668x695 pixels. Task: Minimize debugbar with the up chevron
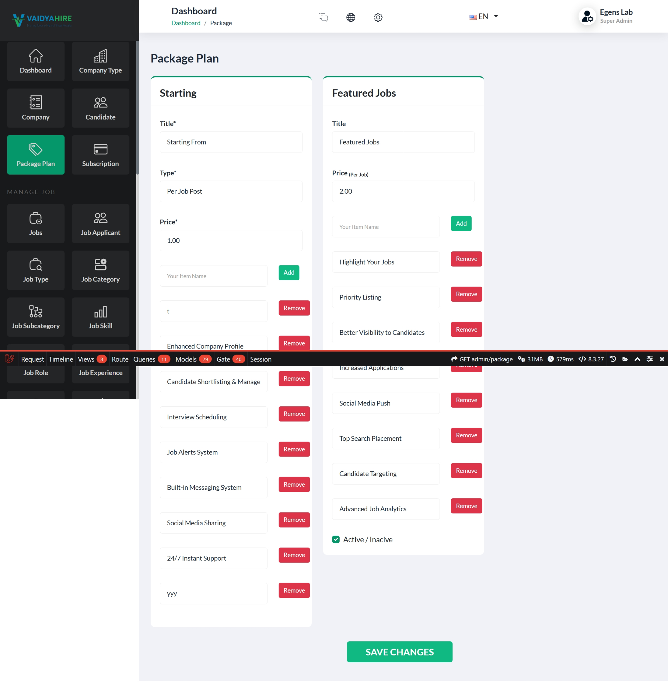(x=637, y=359)
